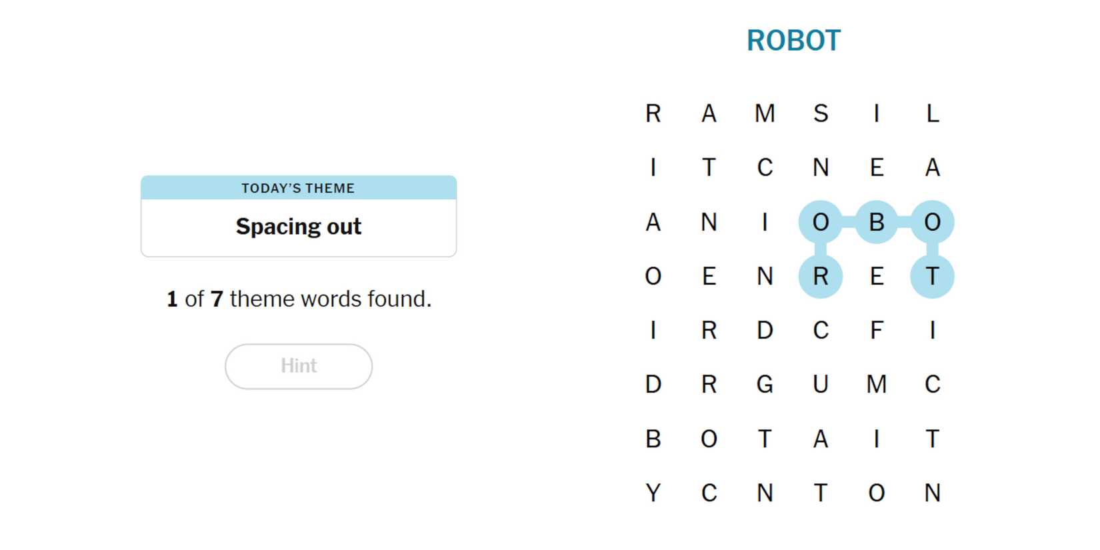Click the "1 of 7 theme words found" text
The width and height of the screenshot is (1100, 550).
[x=299, y=299]
